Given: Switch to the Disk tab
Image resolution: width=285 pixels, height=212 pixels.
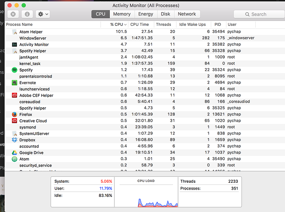Looking at the screenshot, I should point(165,14).
